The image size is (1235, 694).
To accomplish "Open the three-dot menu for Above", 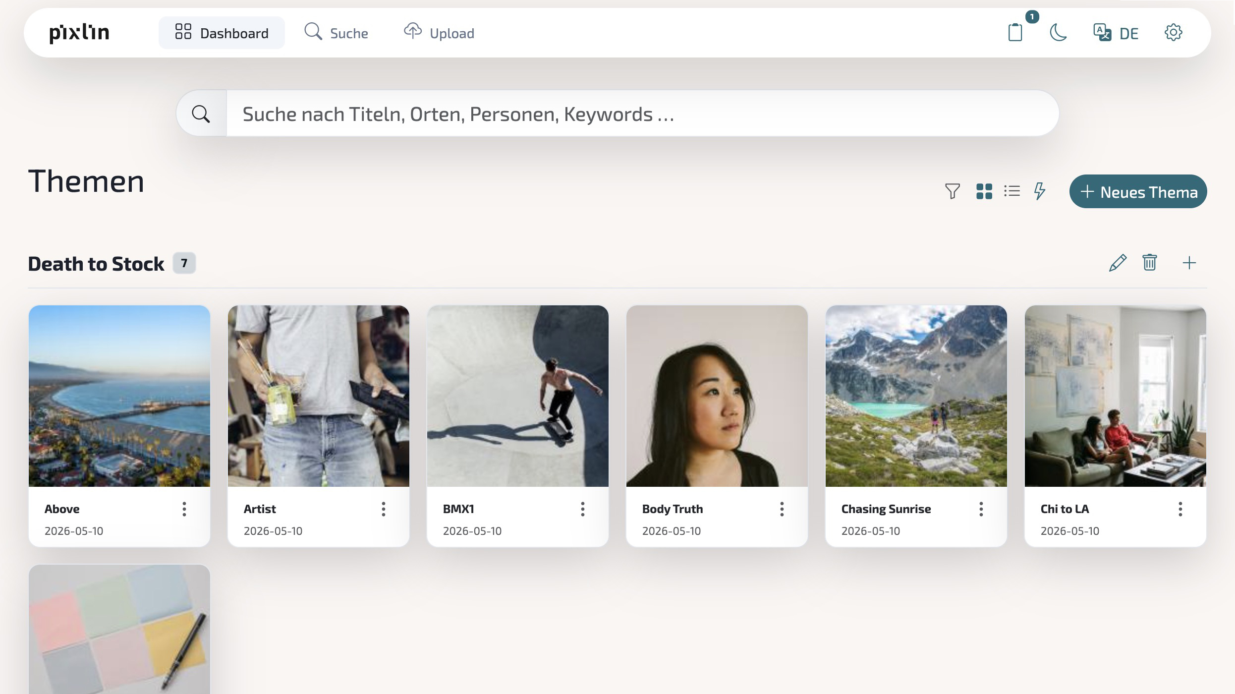I will coord(184,509).
